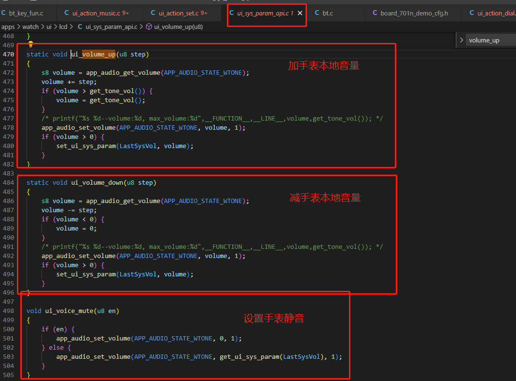516x381 pixels.
Task: Open the ui_action_music.c tab
Action: coord(97,13)
